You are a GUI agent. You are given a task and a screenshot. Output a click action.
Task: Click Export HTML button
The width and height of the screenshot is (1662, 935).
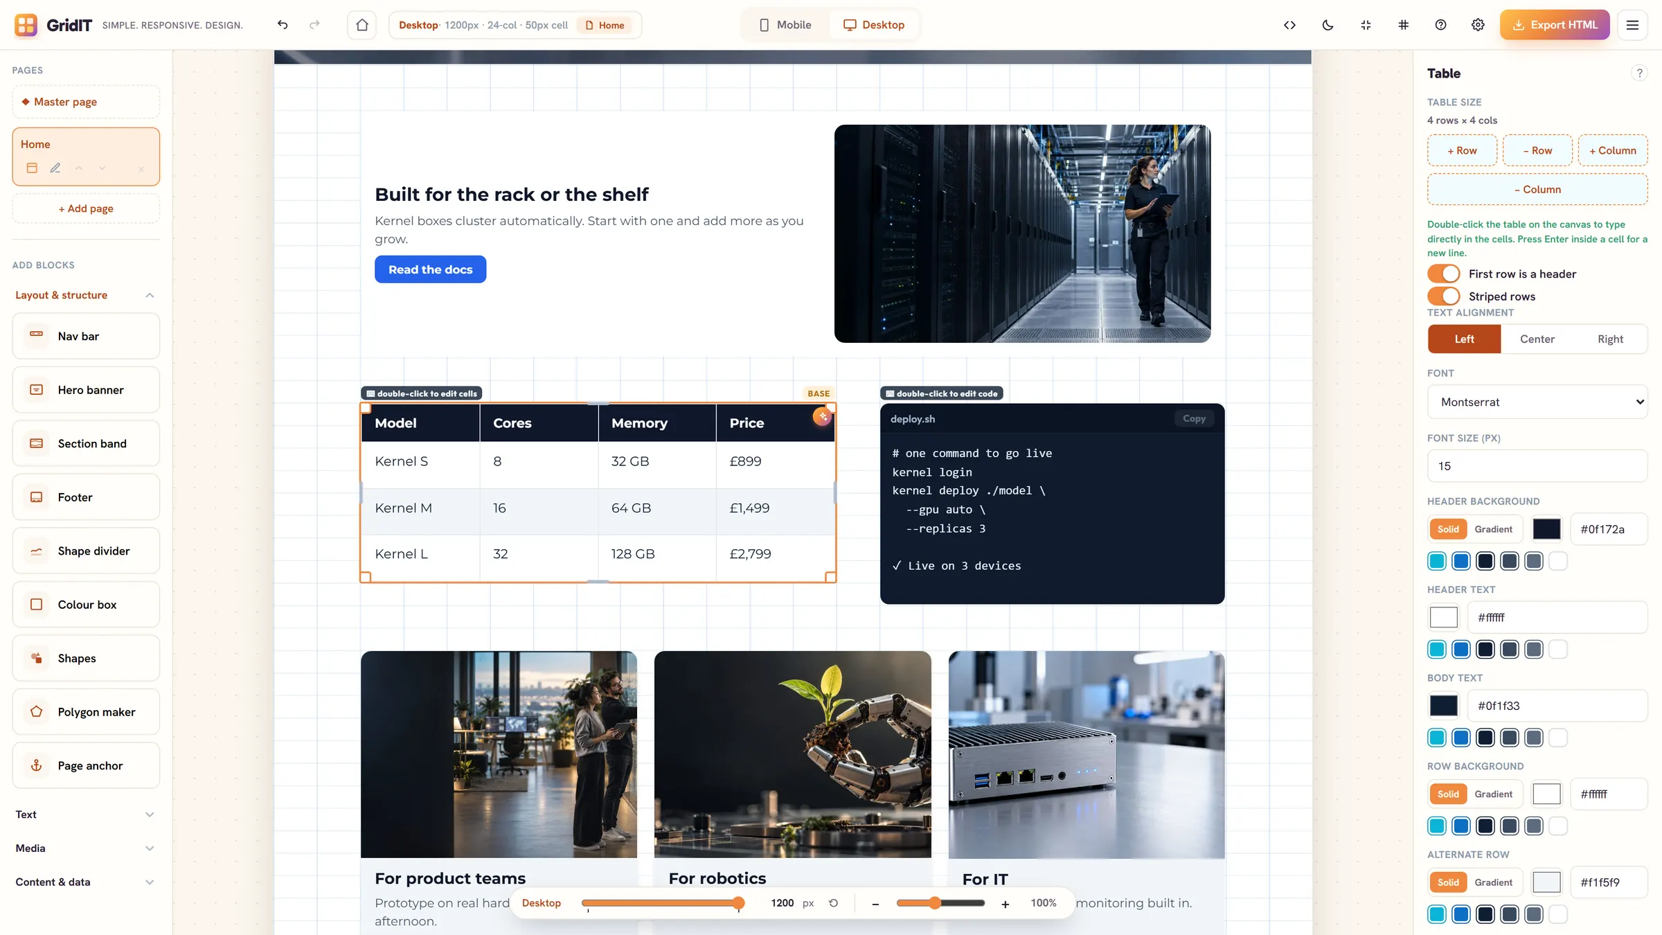(1555, 25)
